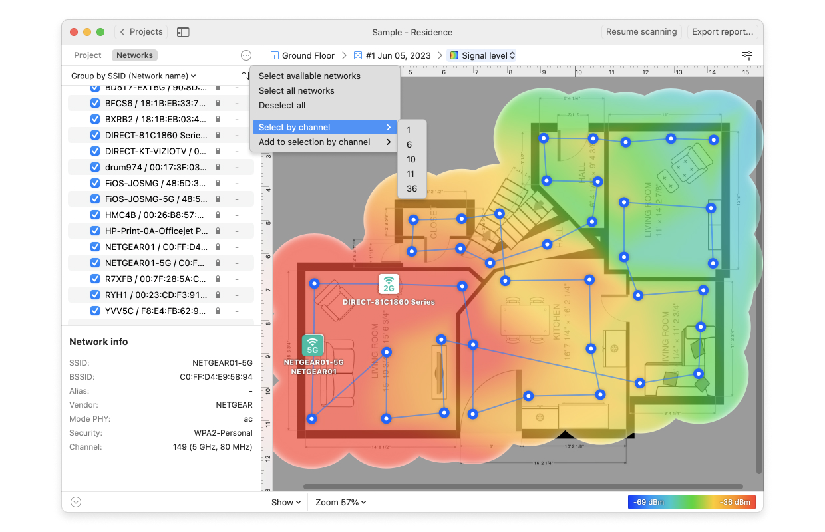Uncheck the YVV5C network checkbox
The height and width of the screenshot is (532, 825).
[94, 311]
